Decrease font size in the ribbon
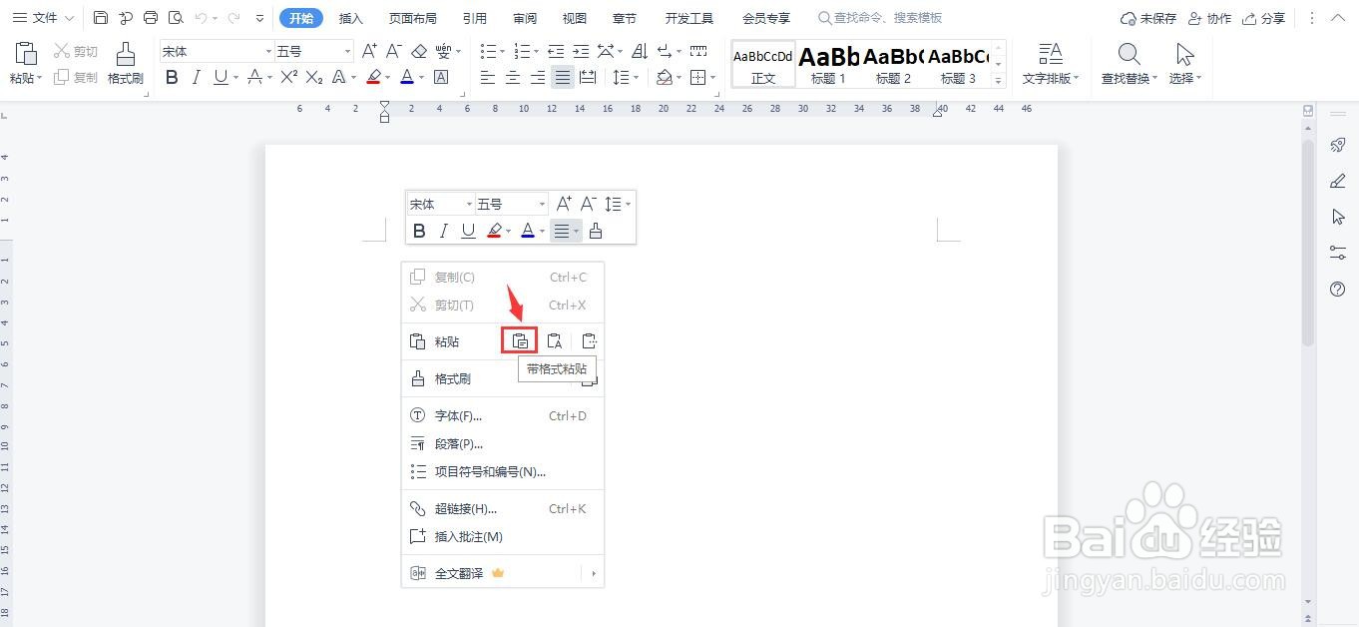 394,51
